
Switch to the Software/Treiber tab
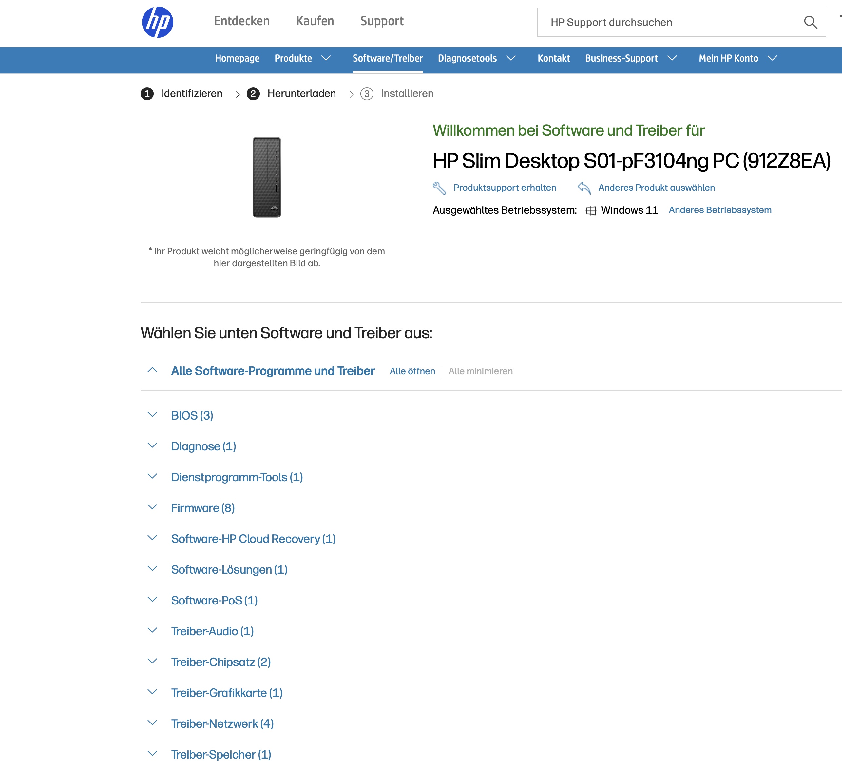[388, 59]
